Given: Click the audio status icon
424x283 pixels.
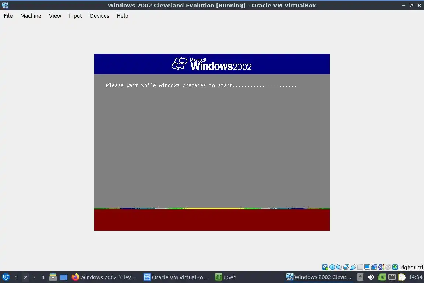Looking at the screenshot, I should click(339, 267).
